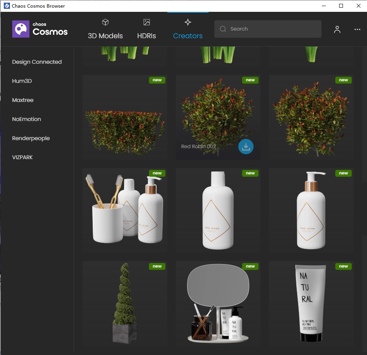This screenshot has width=367, height=355.
Task: Download the Red Robin 002 model
Action: (246, 147)
